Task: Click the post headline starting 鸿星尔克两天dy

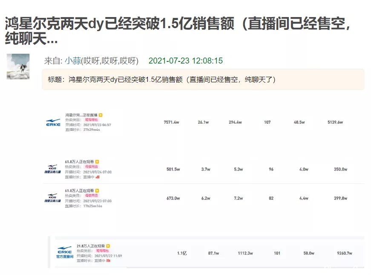Action: 178,31
